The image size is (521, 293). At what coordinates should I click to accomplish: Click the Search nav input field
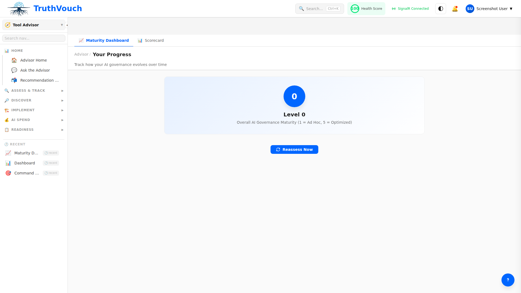[x=34, y=38]
